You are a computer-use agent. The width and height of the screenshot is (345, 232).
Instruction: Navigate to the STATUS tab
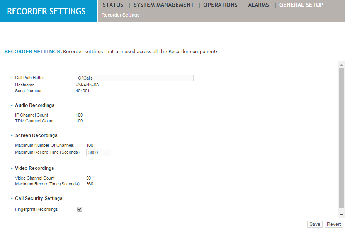[113, 5]
